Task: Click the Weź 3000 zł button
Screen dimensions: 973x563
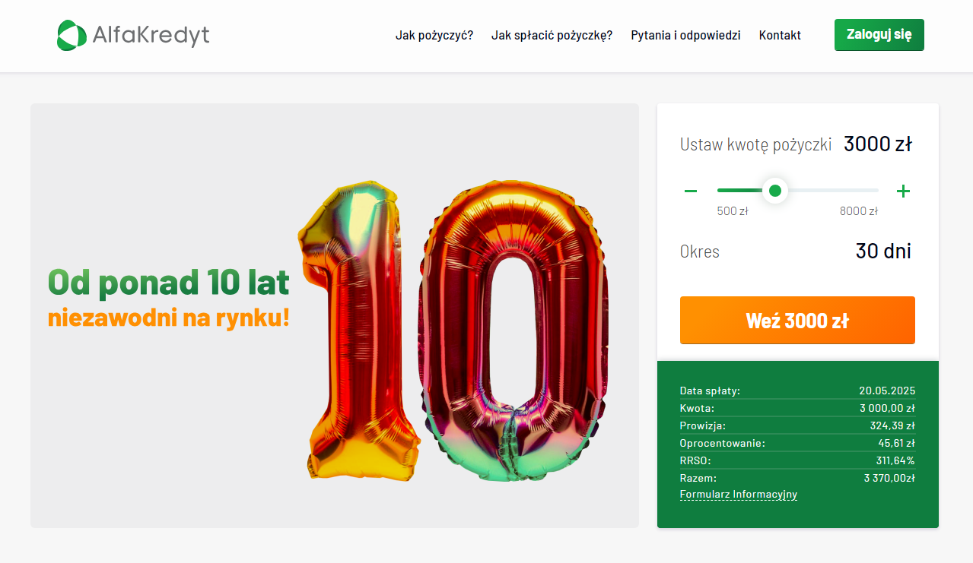Action: [x=797, y=320]
